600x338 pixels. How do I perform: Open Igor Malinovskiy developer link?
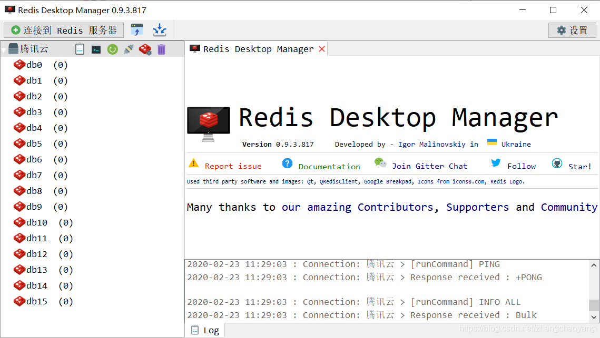(431, 145)
